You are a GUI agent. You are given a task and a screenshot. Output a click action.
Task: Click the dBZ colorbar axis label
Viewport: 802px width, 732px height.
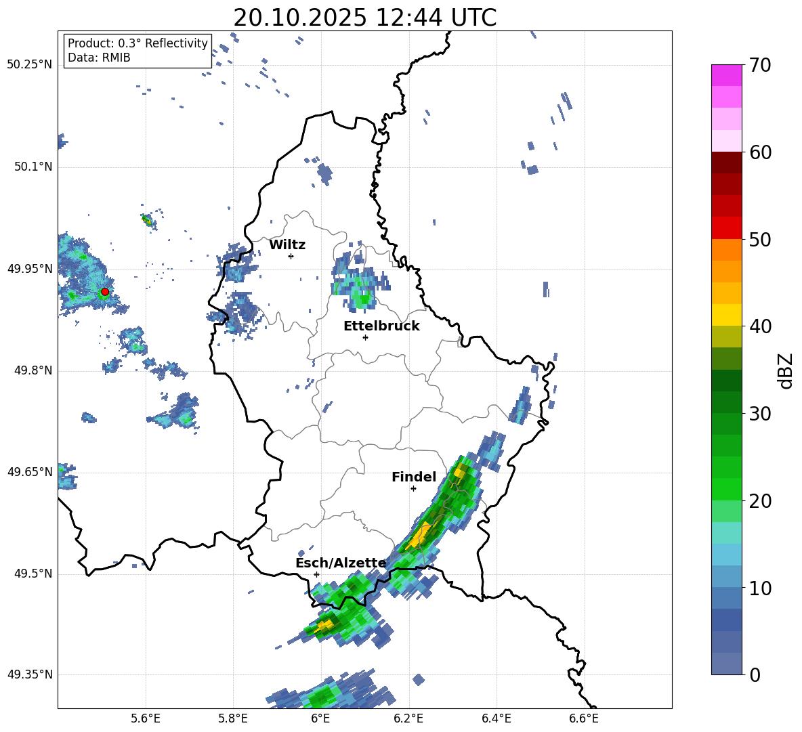click(x=785, y=370)
